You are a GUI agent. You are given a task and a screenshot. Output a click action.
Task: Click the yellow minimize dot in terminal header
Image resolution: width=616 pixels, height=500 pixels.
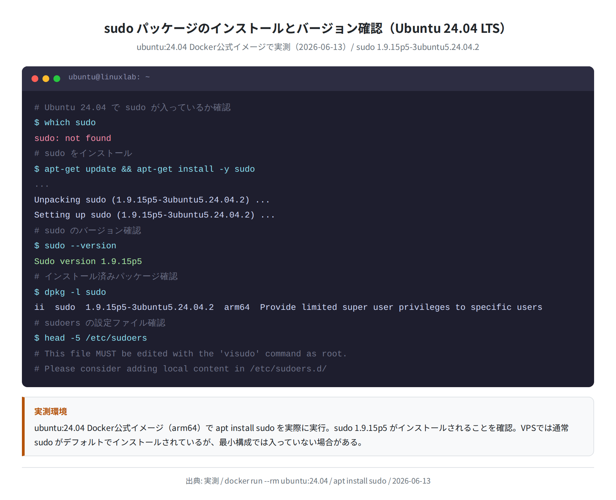pyautogui.click(x=46, y=79)
